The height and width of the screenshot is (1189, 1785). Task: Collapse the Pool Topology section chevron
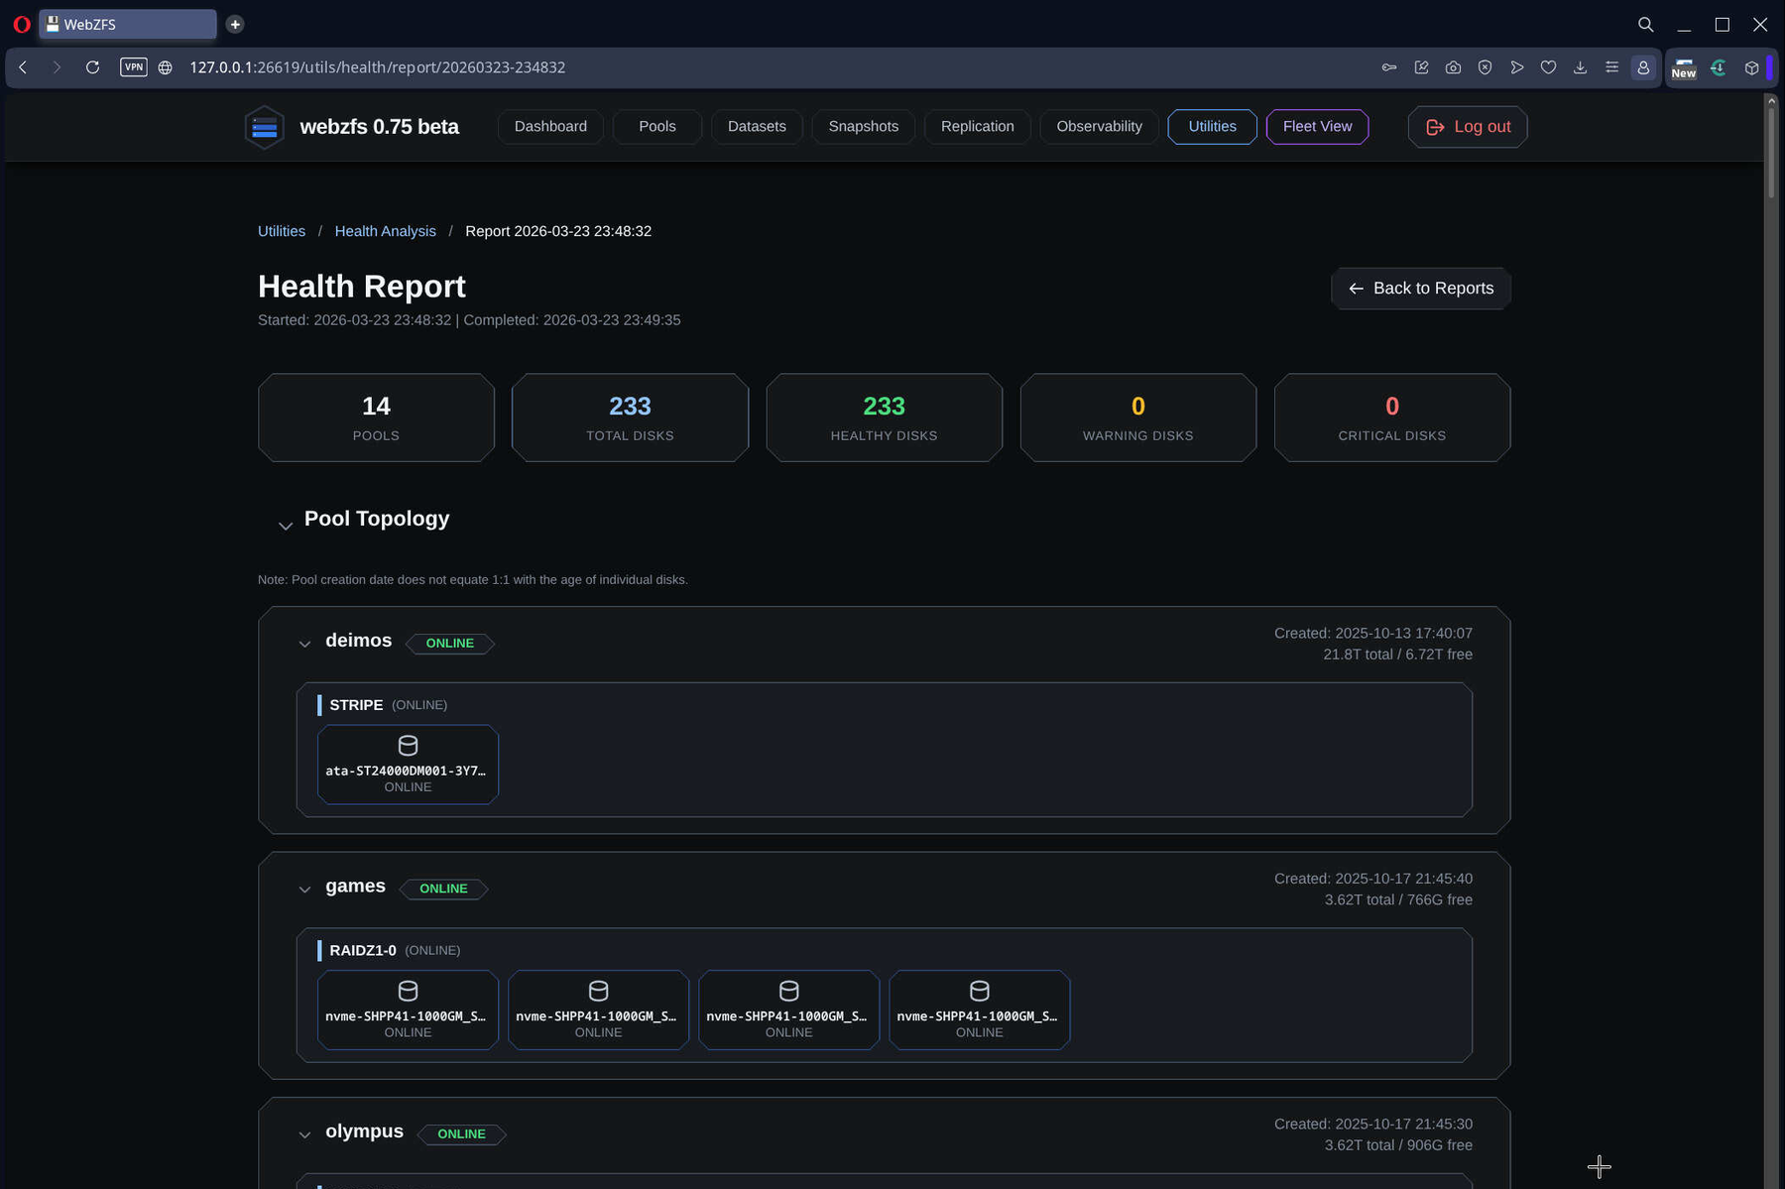[x=286, y=527]
